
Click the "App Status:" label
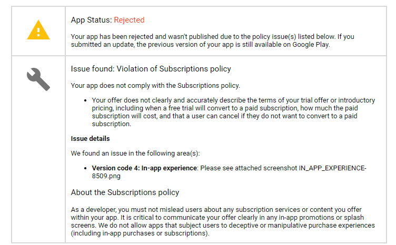click(x=91, y=20)
